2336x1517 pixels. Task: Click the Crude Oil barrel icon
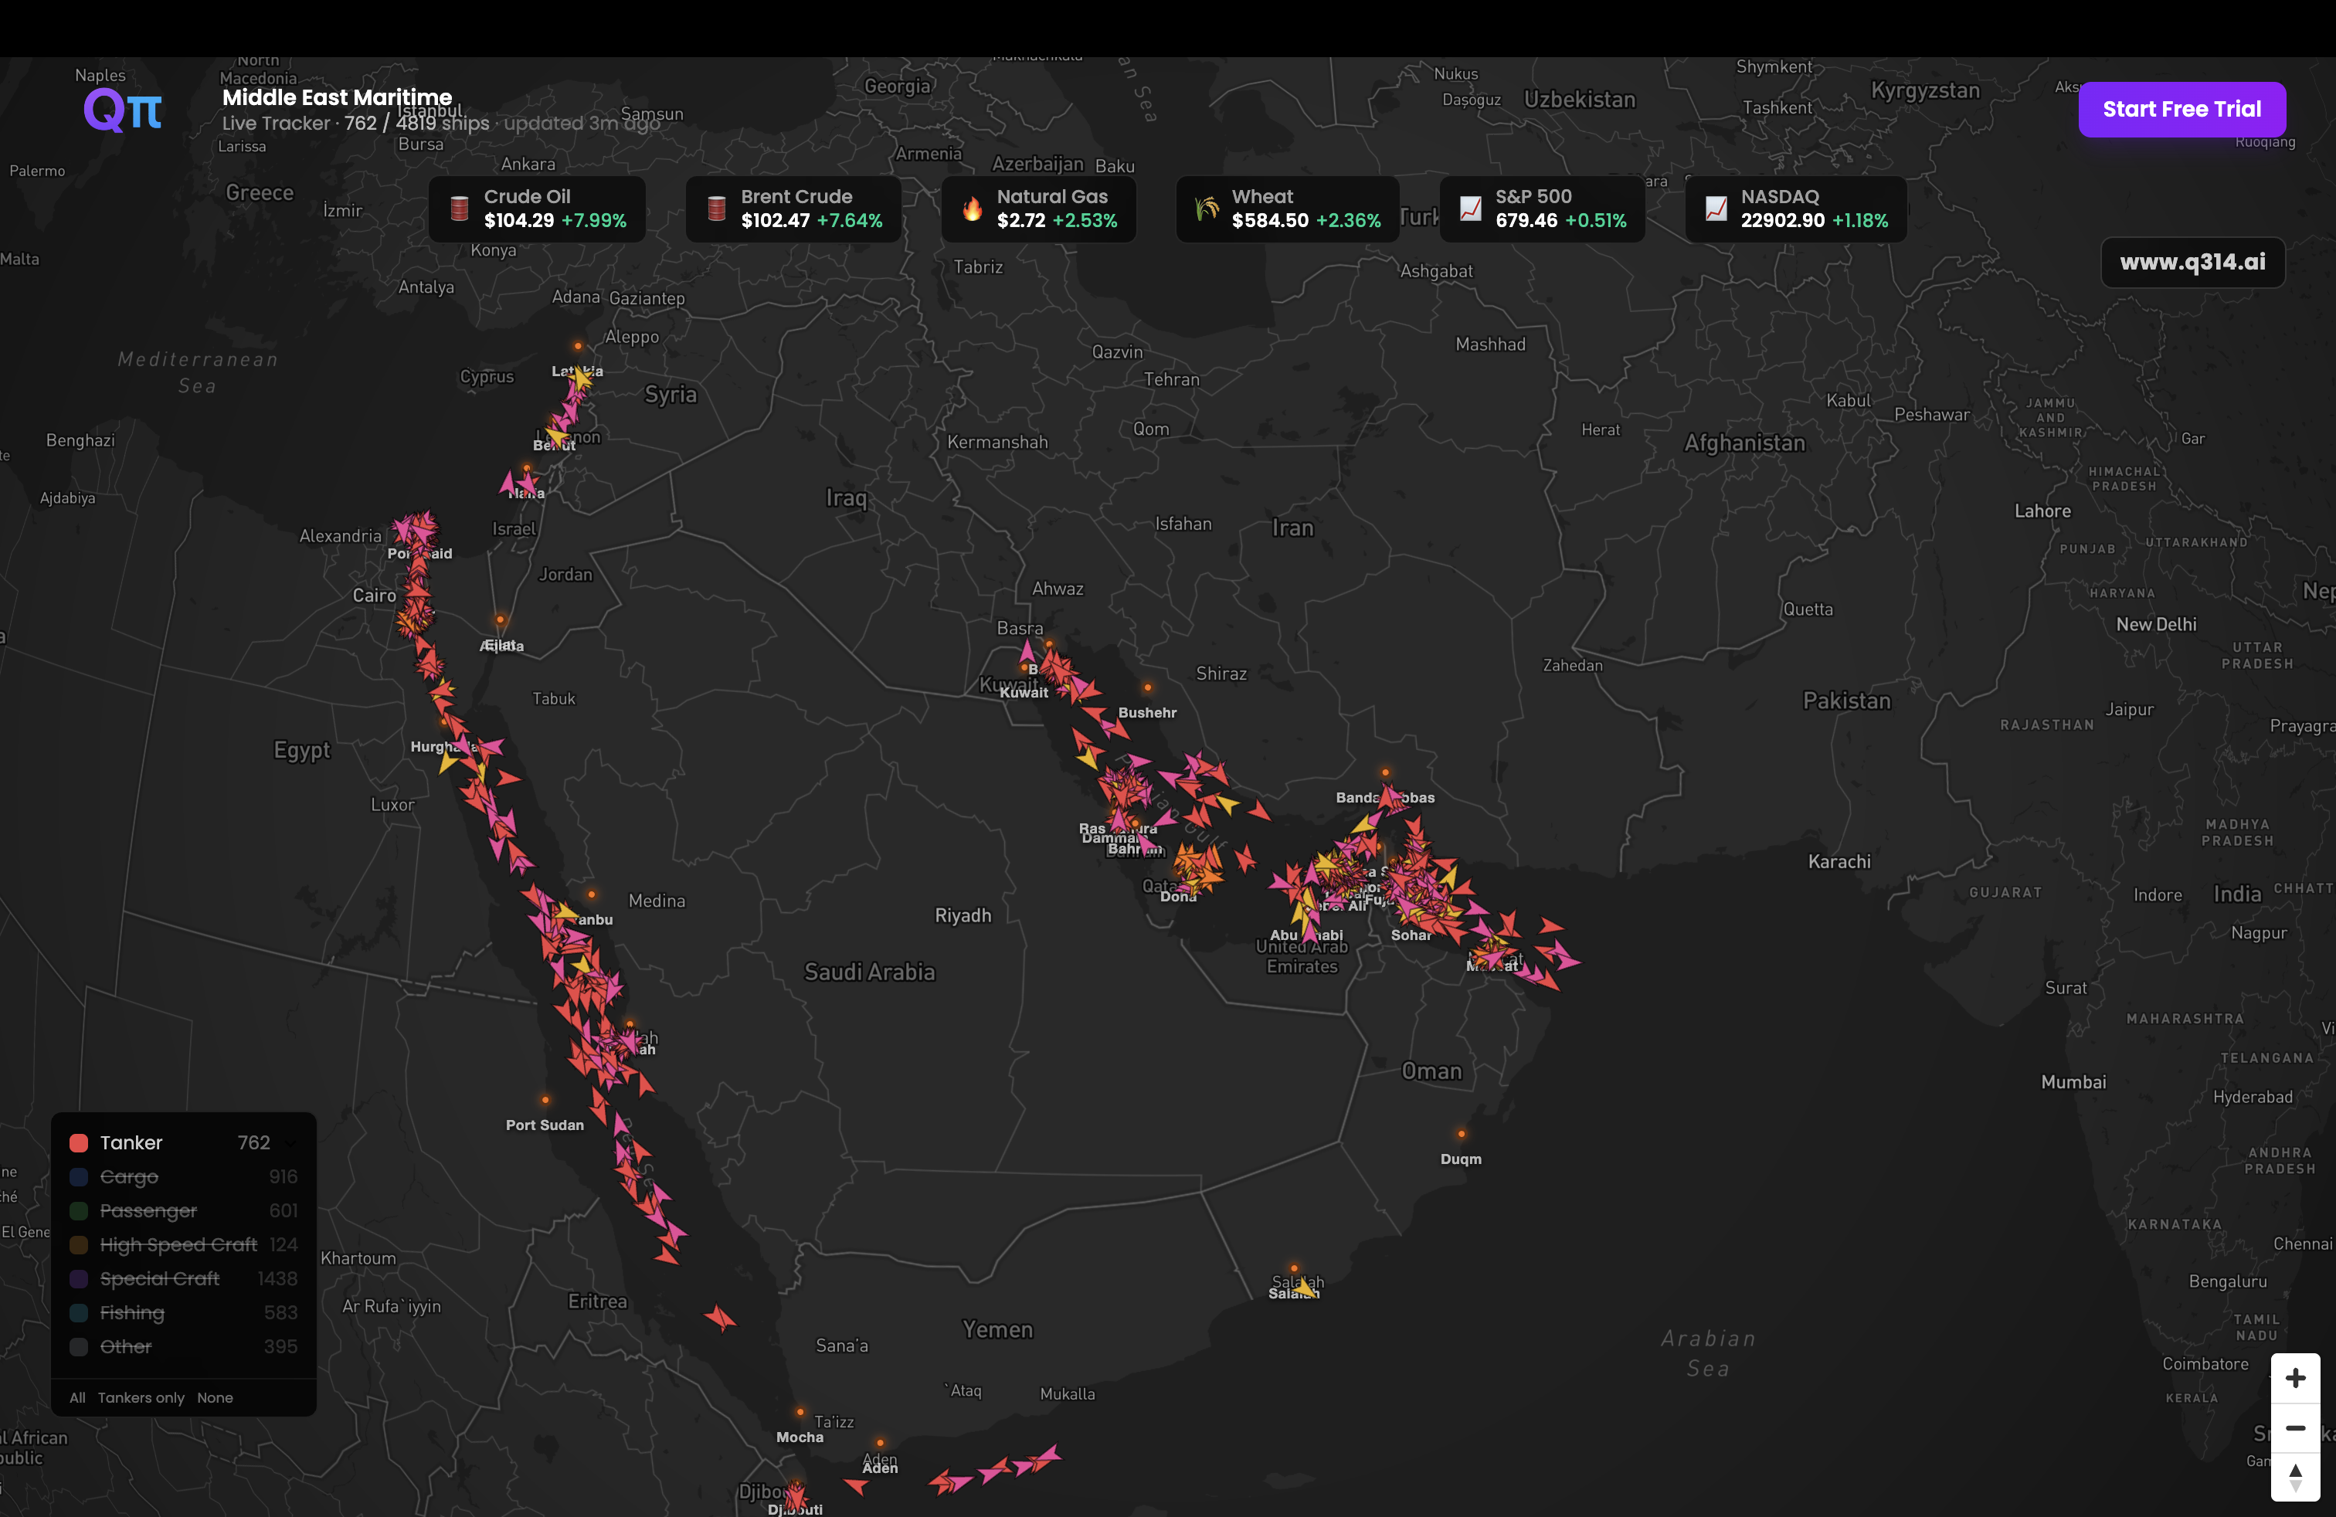(460, 208)
